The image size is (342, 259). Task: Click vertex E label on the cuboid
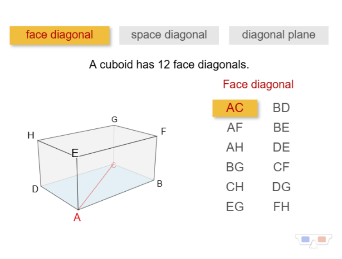[x=75, y=153]
